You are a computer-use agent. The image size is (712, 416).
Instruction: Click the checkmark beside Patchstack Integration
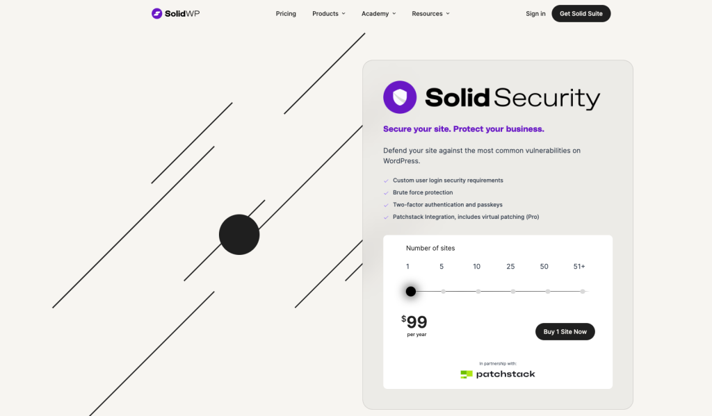[x=386, y=217]
